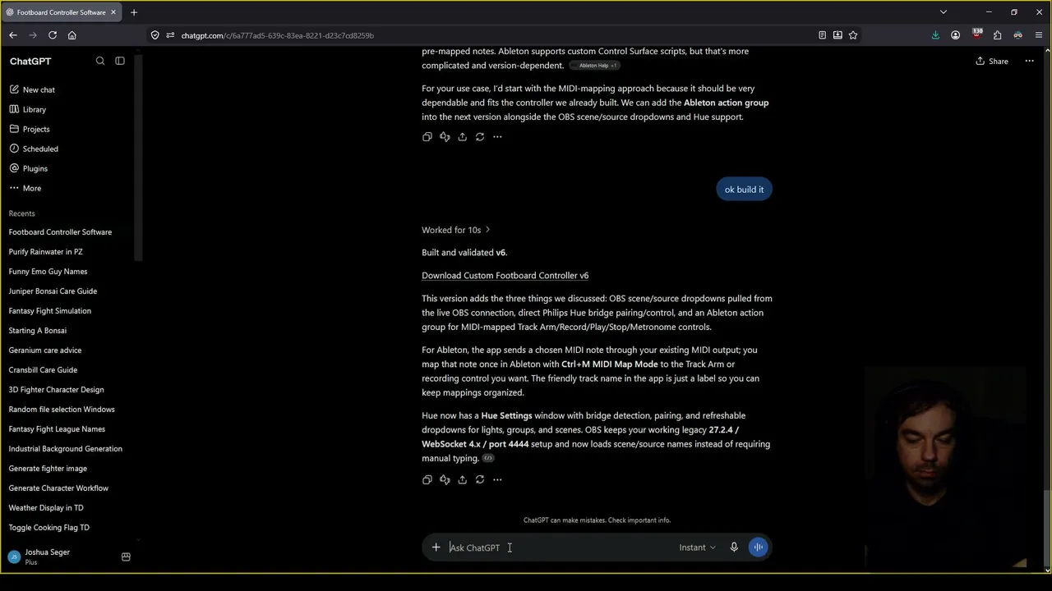Image resolution: width=1052 pixels, height=591 pixels.
Task: Open the Random file selection Windows chat
Action: [62, 410]
